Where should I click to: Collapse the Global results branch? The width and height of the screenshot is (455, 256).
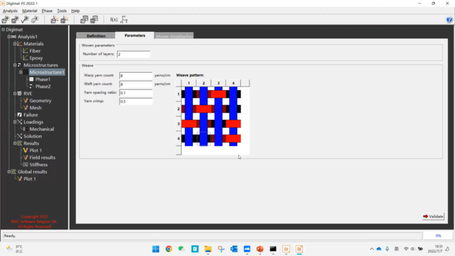(9, 171)
